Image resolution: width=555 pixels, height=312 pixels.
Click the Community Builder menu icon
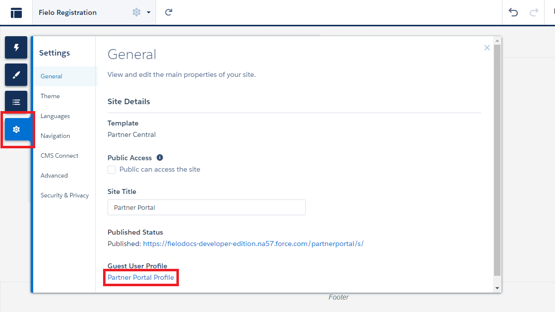pos(16,13)
